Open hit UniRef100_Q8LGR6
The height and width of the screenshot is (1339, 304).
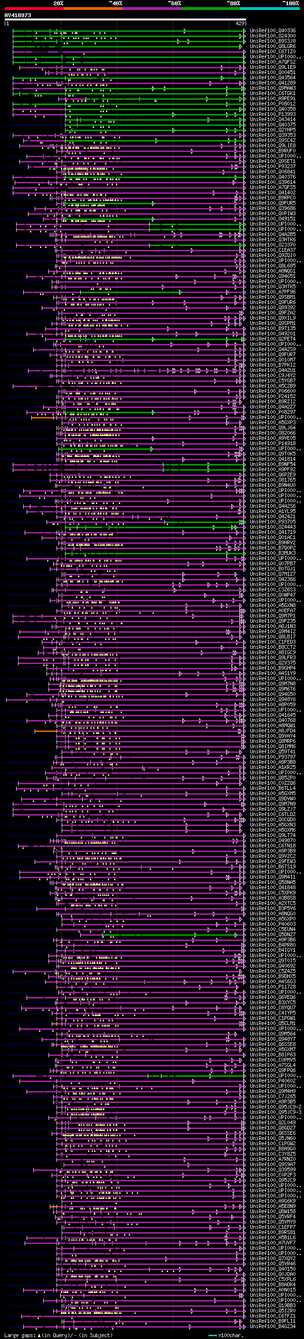[273, 46]
